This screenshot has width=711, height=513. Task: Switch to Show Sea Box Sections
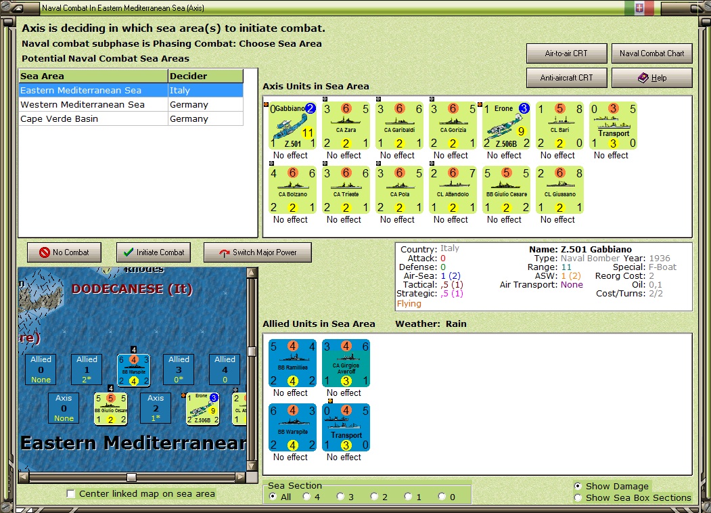578,497
